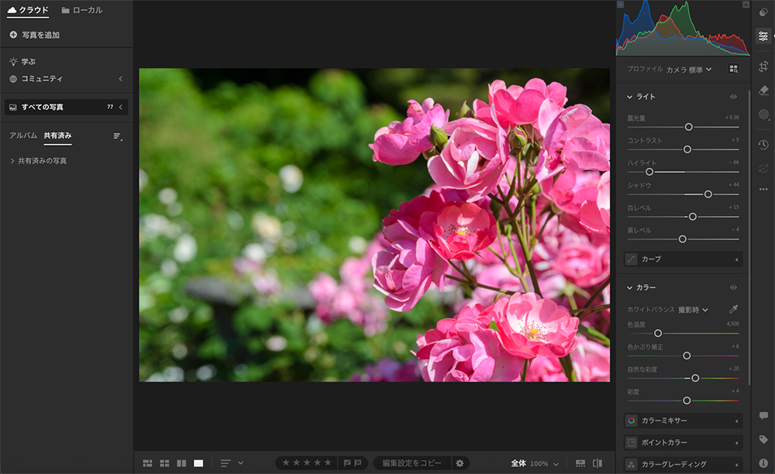Click the ハイライト slider handle
This screenshot has width=775, height=474.
649,172
